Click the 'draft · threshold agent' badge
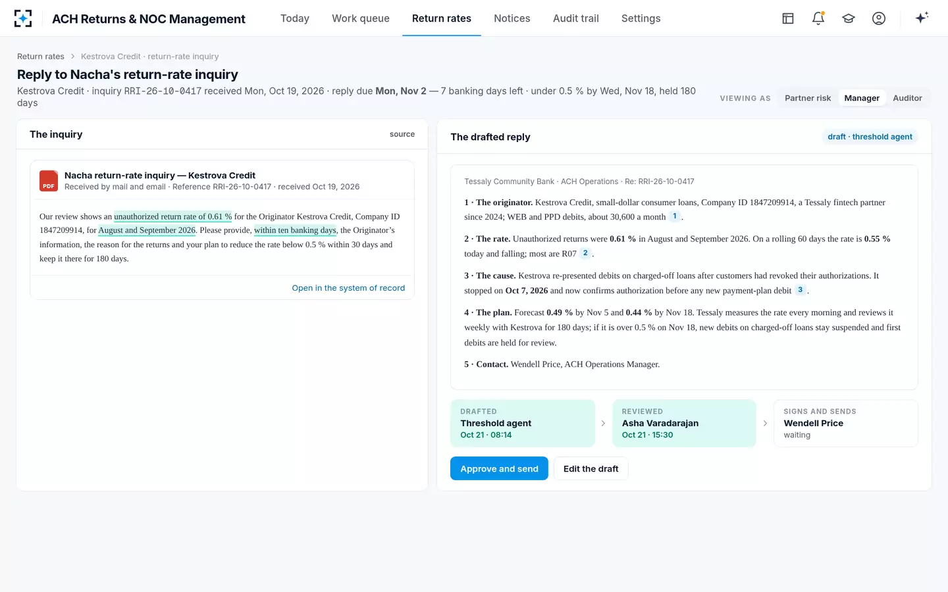Viewport: 948px width, 592px height. [870, 137]
